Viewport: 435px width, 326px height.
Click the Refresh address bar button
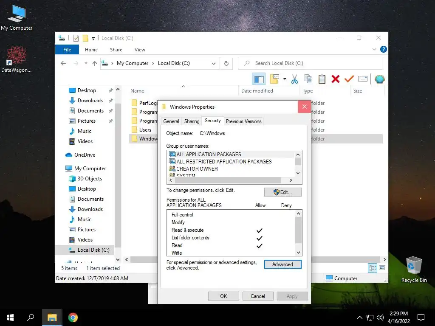(226, 64)
